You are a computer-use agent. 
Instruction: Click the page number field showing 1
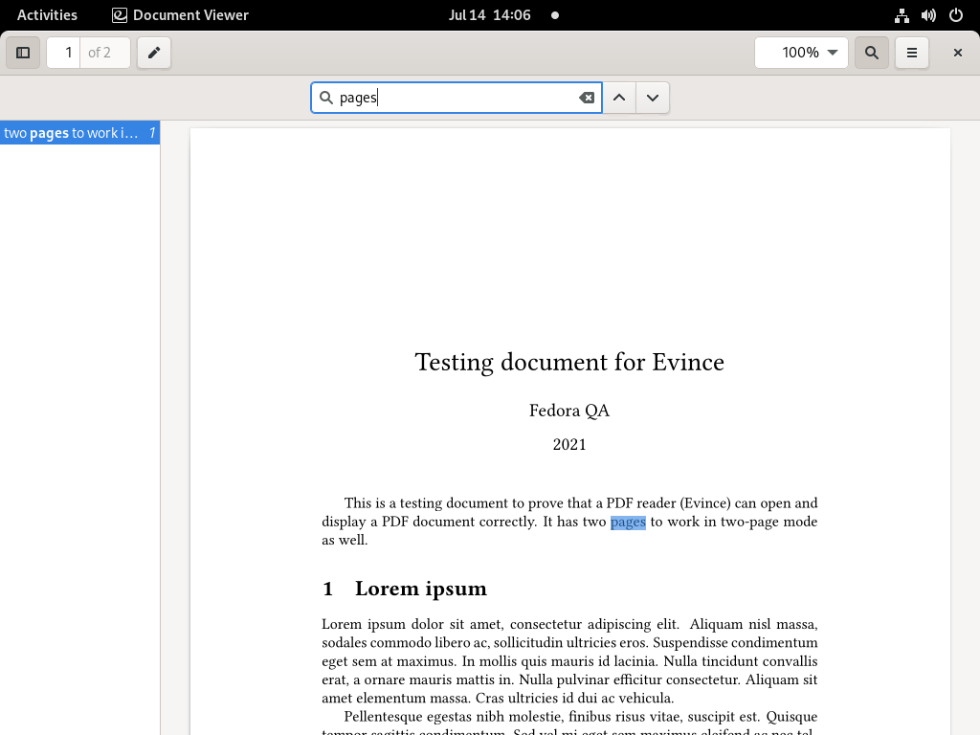point(64,53)
